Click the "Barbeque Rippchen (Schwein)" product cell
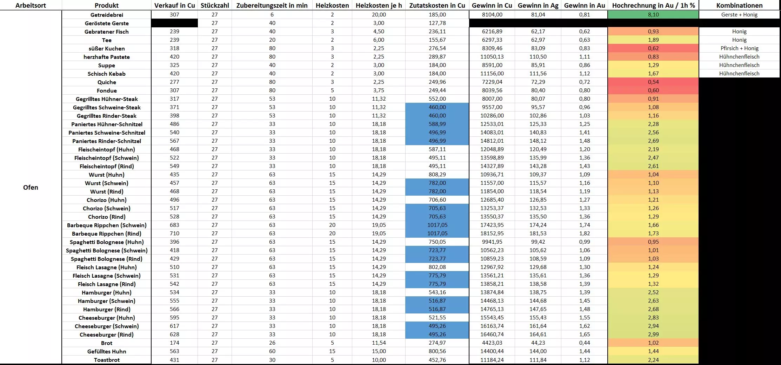781x365 pixels. [107, 225]
